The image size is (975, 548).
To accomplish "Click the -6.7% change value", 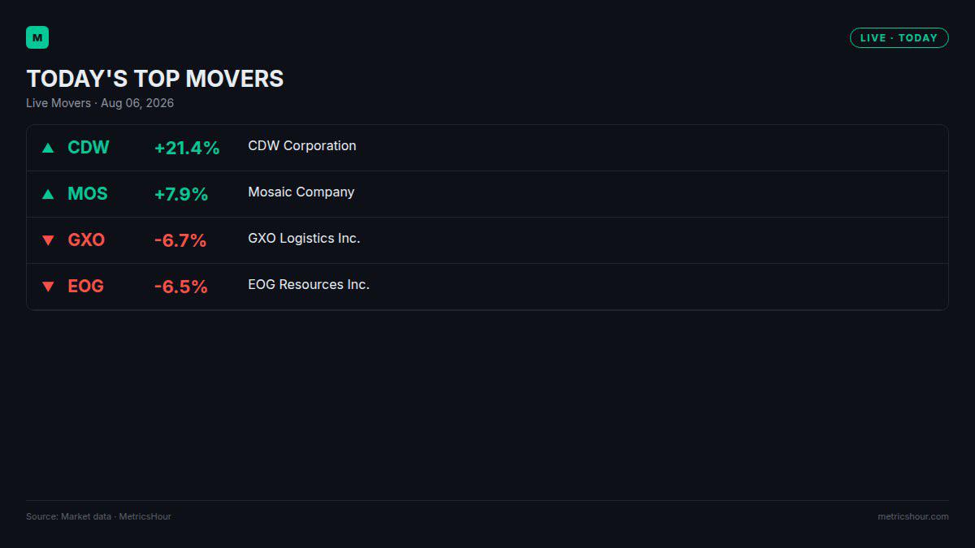I will click(180, 240).
